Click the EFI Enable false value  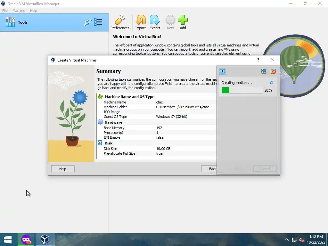point(160,137)
